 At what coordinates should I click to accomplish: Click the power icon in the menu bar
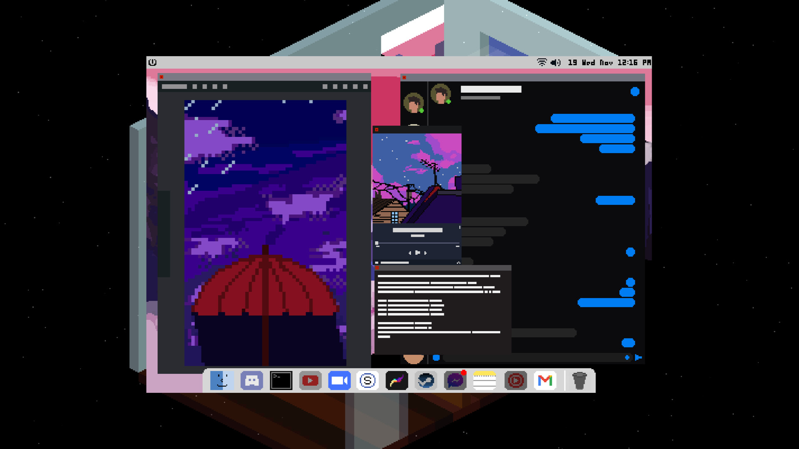click(x=153, y=62)
